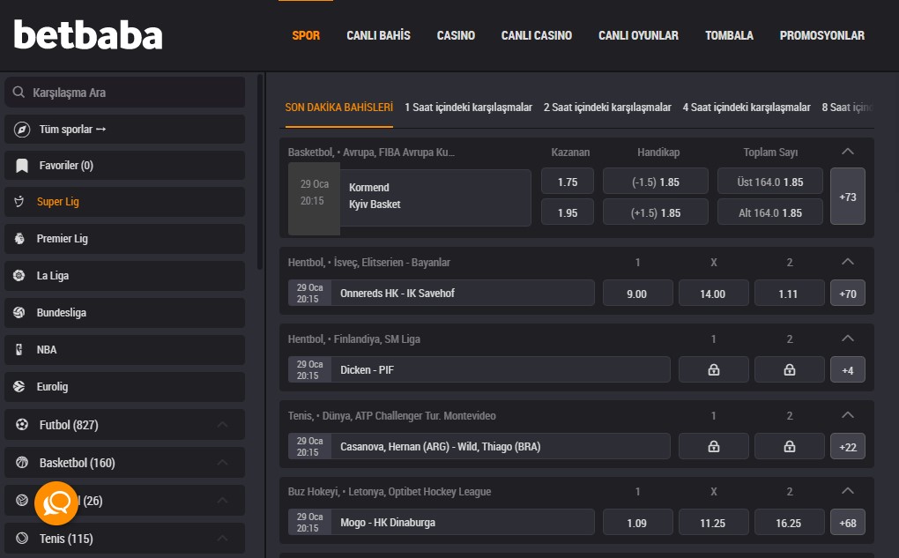Show +68 markets for Mogo - HK Dinaburga

click(847, 523)
